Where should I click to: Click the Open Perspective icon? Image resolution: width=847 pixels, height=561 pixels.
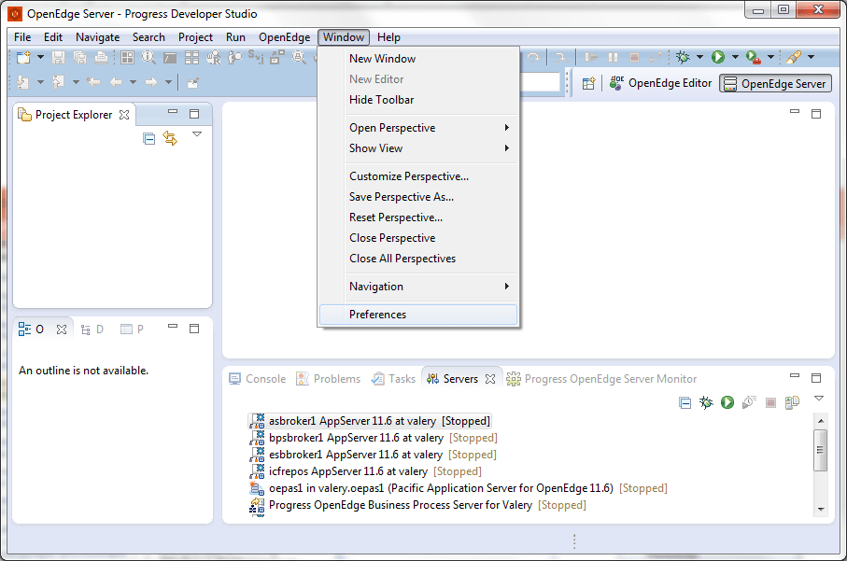coord(588,83)
